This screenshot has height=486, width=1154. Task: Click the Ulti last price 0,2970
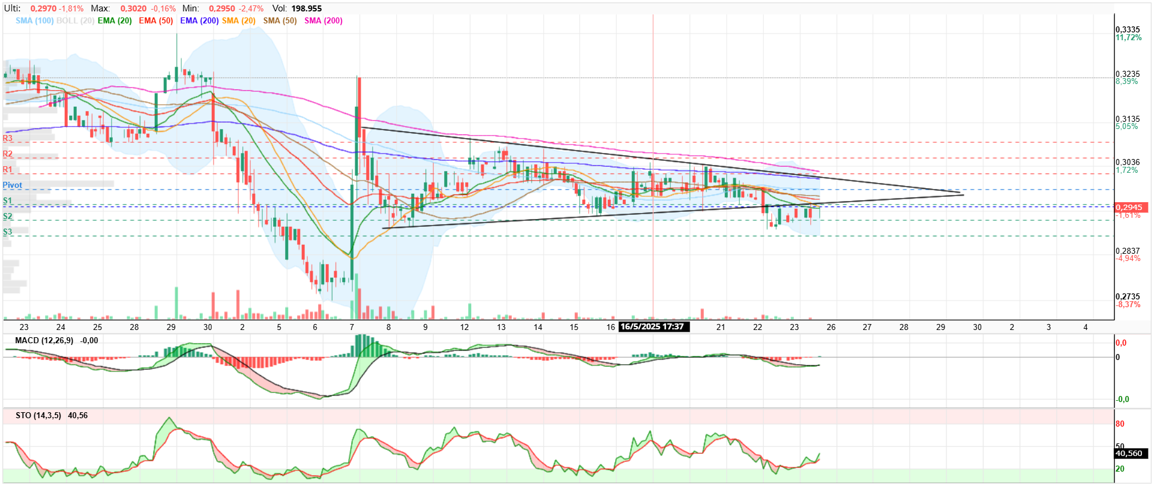pyautogui.click(x=44, y=9)
